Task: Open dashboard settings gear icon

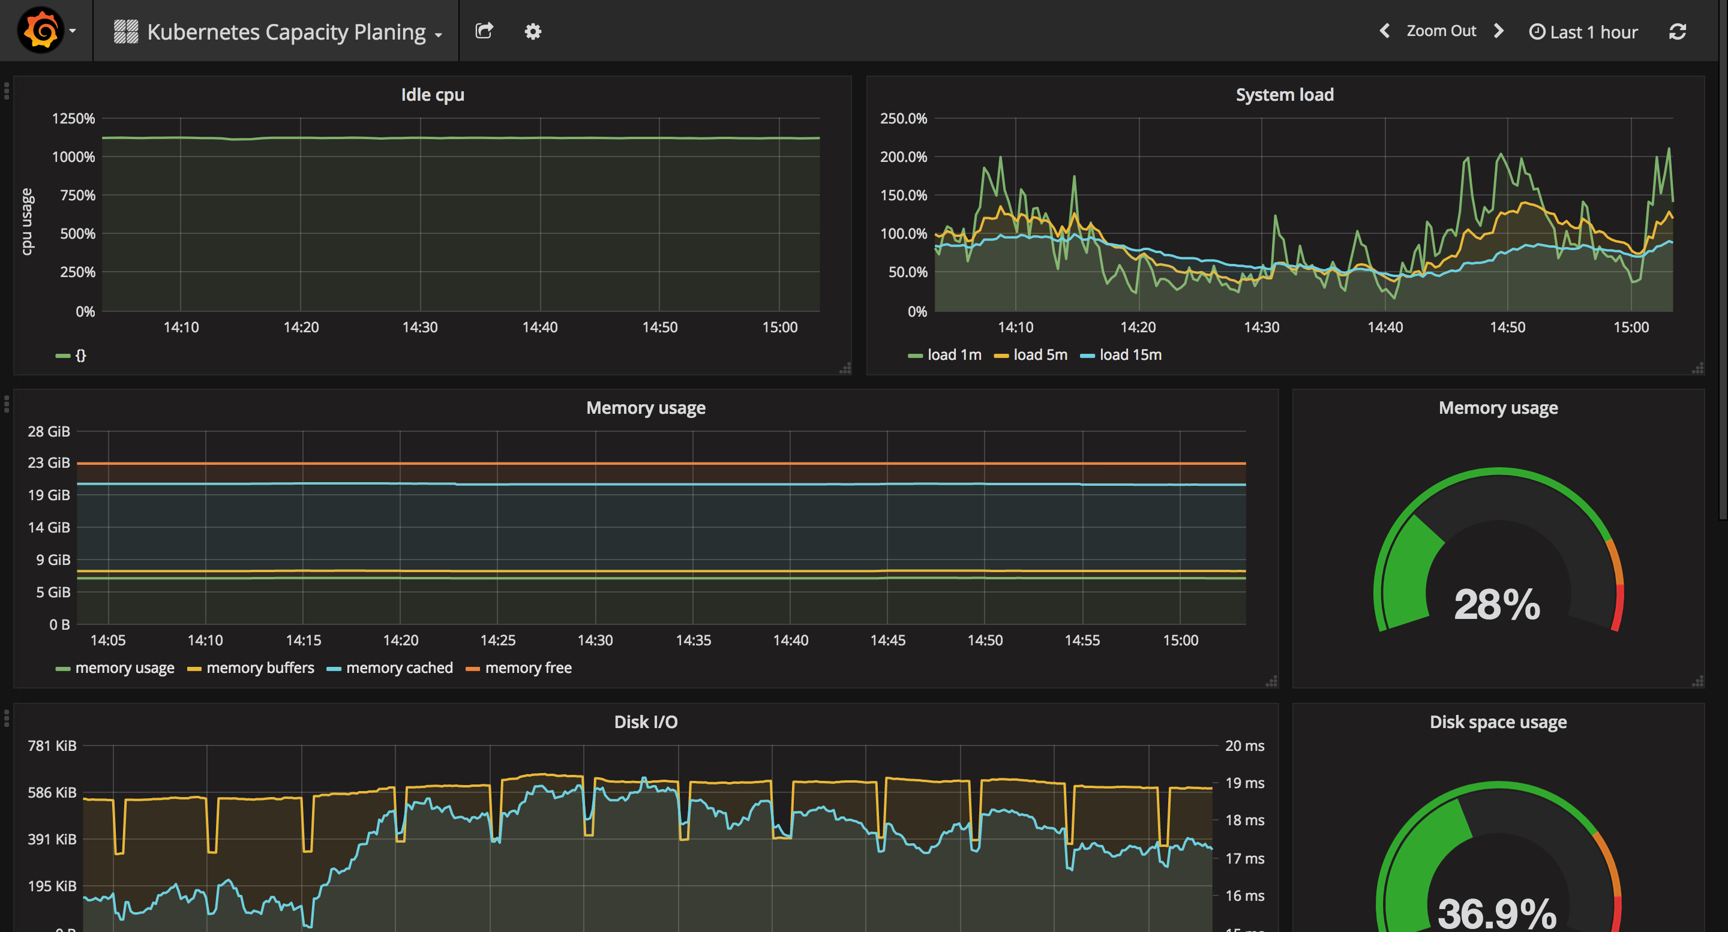Action: pos(533,32)
